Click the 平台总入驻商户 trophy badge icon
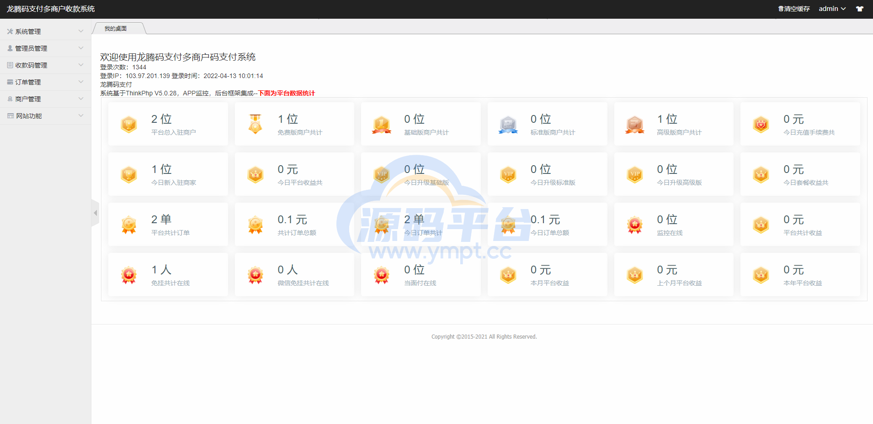The width and height of the screenshot is (873, 424). click(129, 124)
